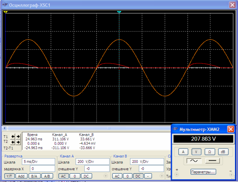Click T2 time value 0.000 s

pyautogui.click(x=33, y=143)
